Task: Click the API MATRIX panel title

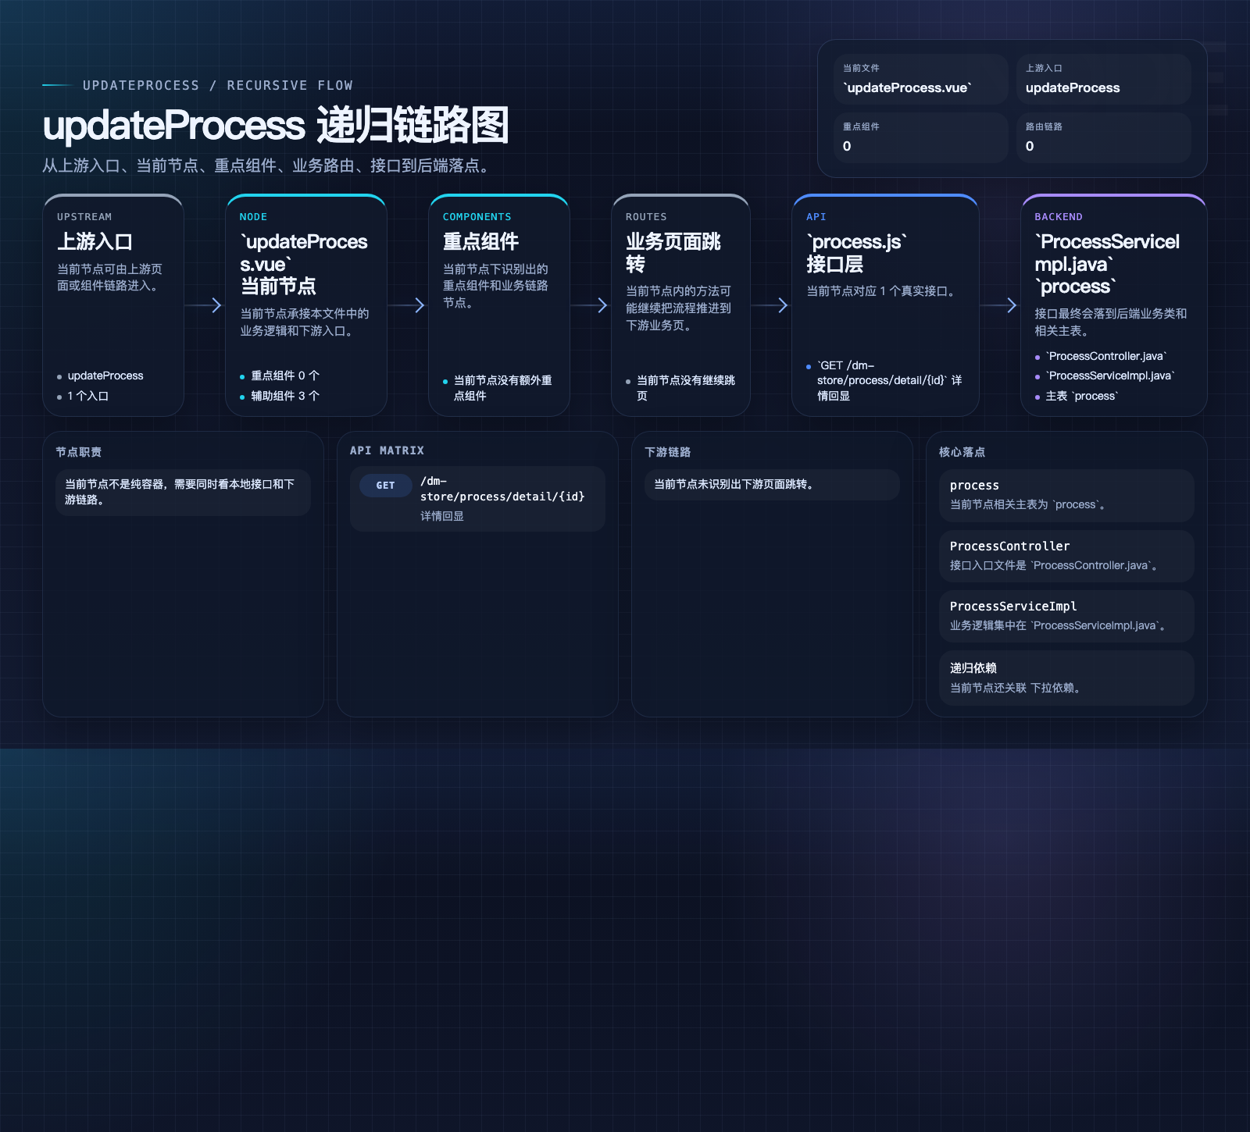Action: point(387,450)
